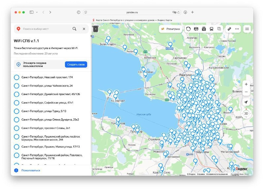Screen dimensions: 264x190
Task: Click the Wi-Fi pin near Репино
Action: (136, 51)
